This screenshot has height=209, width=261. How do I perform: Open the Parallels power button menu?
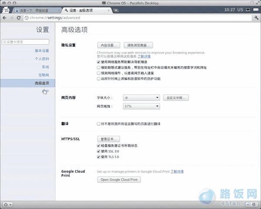(8, 205)
